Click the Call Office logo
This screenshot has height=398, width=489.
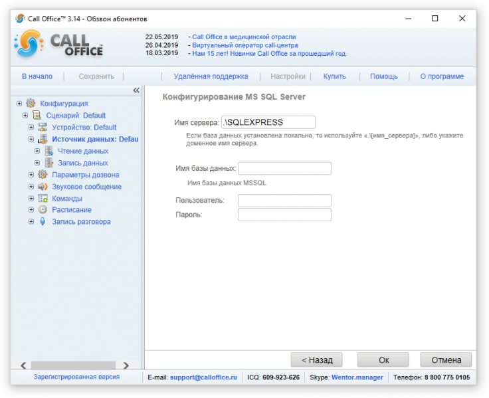point(58,44)
